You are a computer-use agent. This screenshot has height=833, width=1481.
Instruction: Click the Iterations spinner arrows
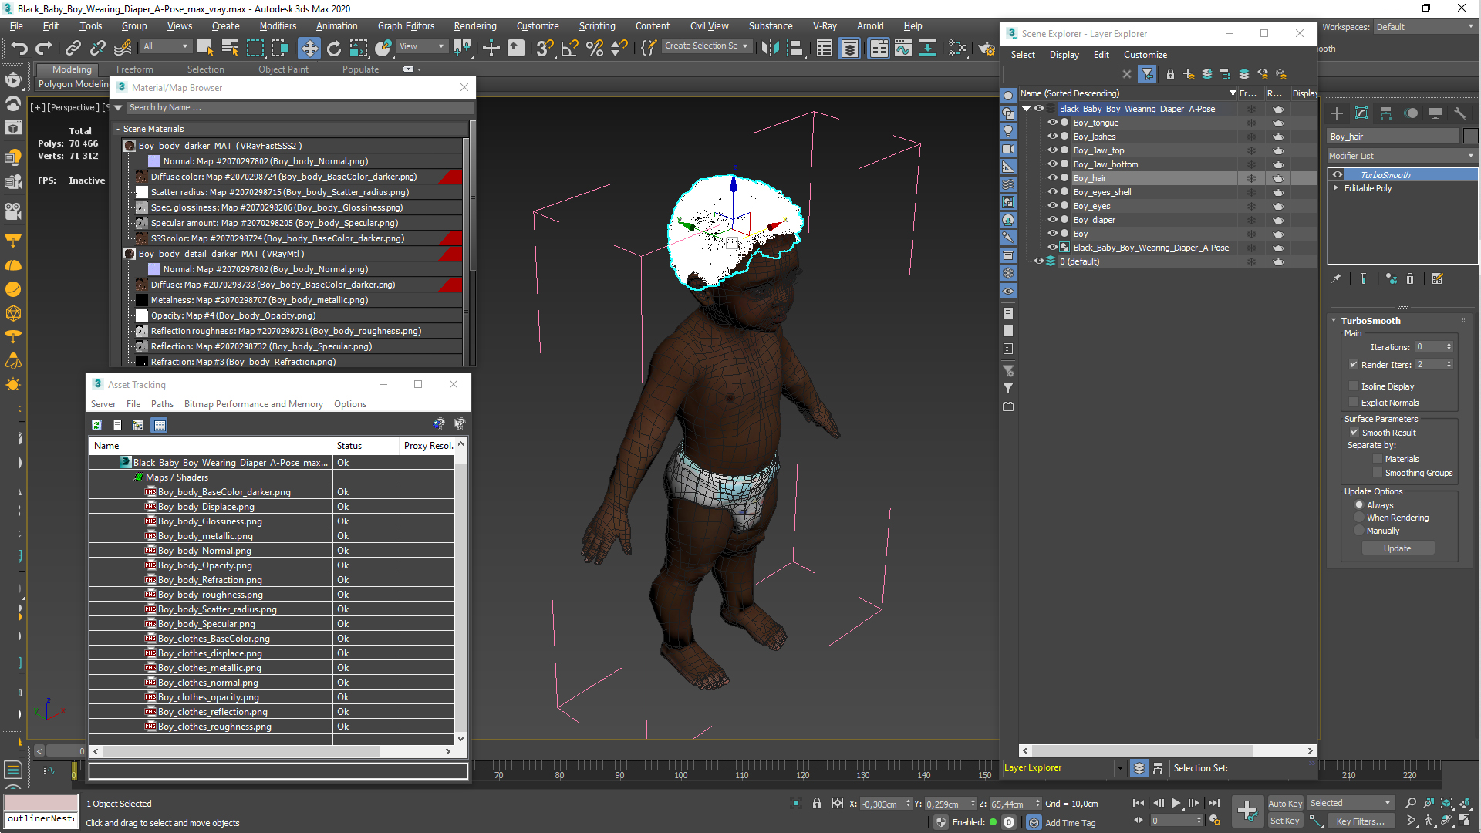pyautogui.click(x=1449, y=347)
